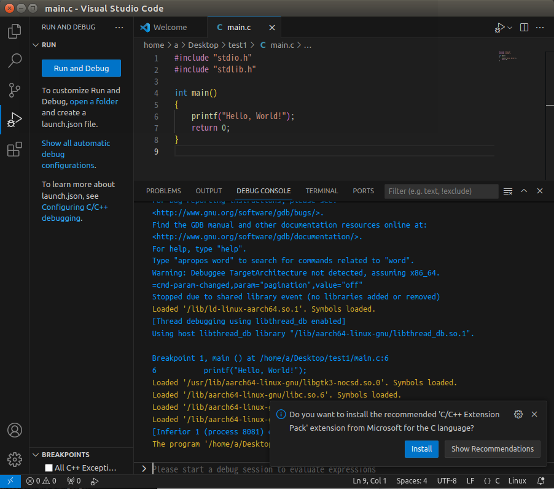Click the debug run icon in editor toolbar
Viewport: 554px width, 489px height.
[499, 28]
